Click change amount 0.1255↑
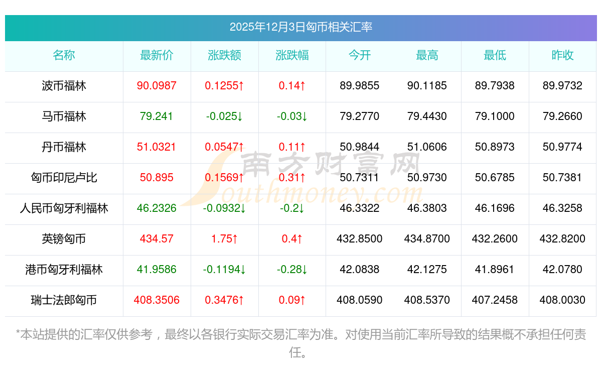The height and width of the screenshot is (368, 602). coord(225,86)
